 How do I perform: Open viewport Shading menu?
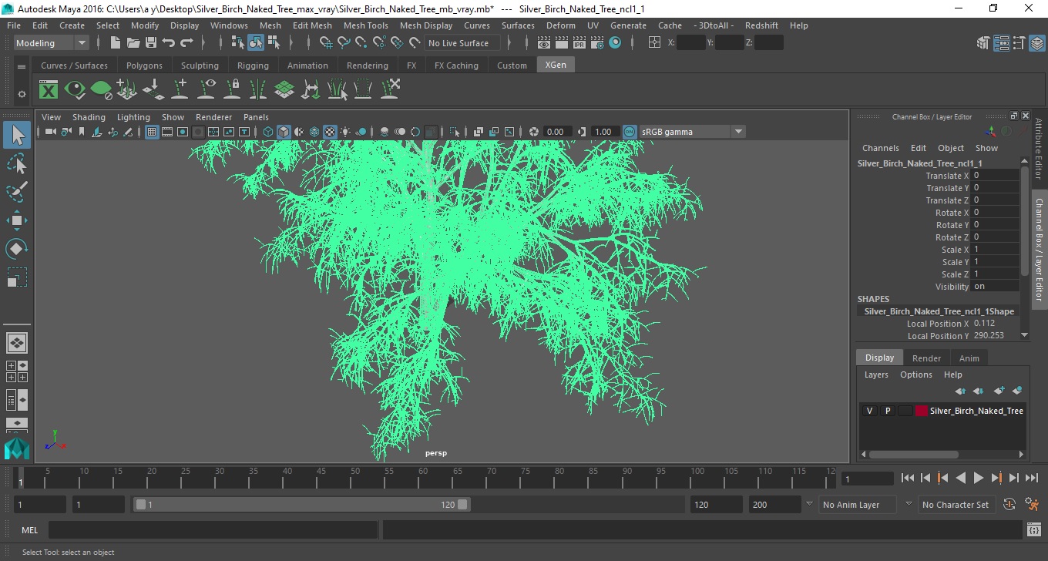coord(89,117)
